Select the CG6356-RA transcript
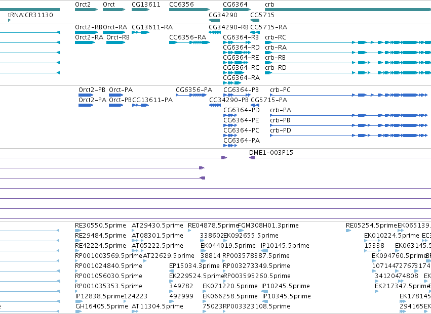This screenshot has width=431, height=314. (189, 42)
